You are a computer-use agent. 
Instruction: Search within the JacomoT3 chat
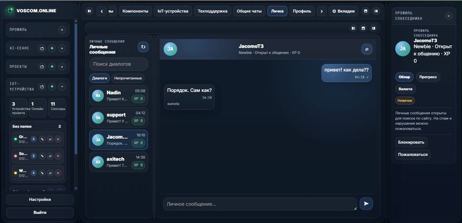point(367,49)
